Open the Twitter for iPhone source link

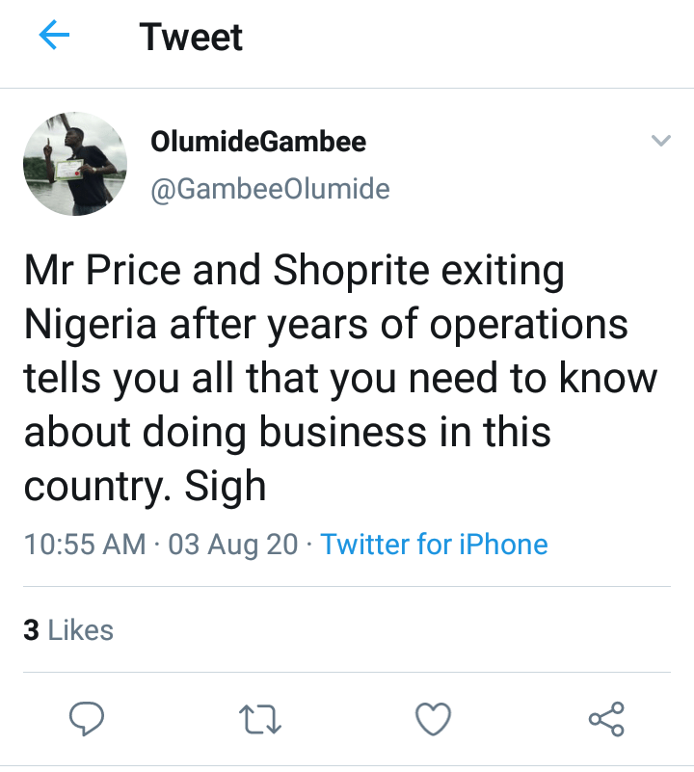(434, 544)
